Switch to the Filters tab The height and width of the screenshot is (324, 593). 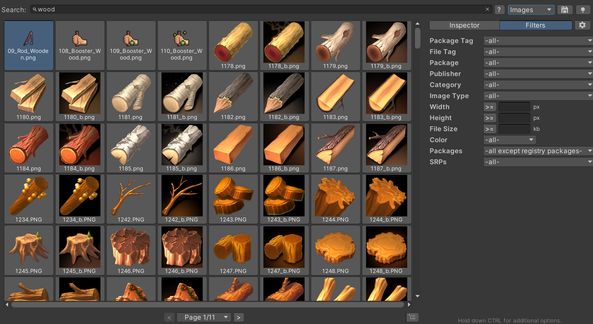pyautogui.click(x=536, y=25)
